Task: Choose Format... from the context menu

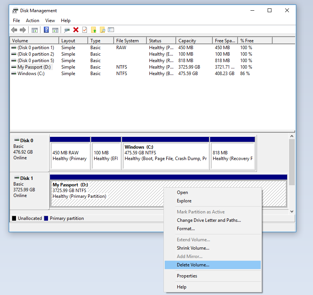Action: pos(213,229)
